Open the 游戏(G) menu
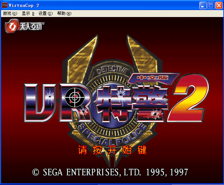Viewport: 224px width, 185px height. coord(10,13)
